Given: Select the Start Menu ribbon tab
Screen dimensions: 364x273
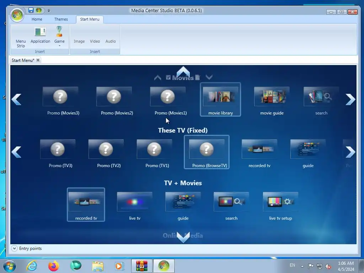Looking at the screenshot, I should 90,19.
